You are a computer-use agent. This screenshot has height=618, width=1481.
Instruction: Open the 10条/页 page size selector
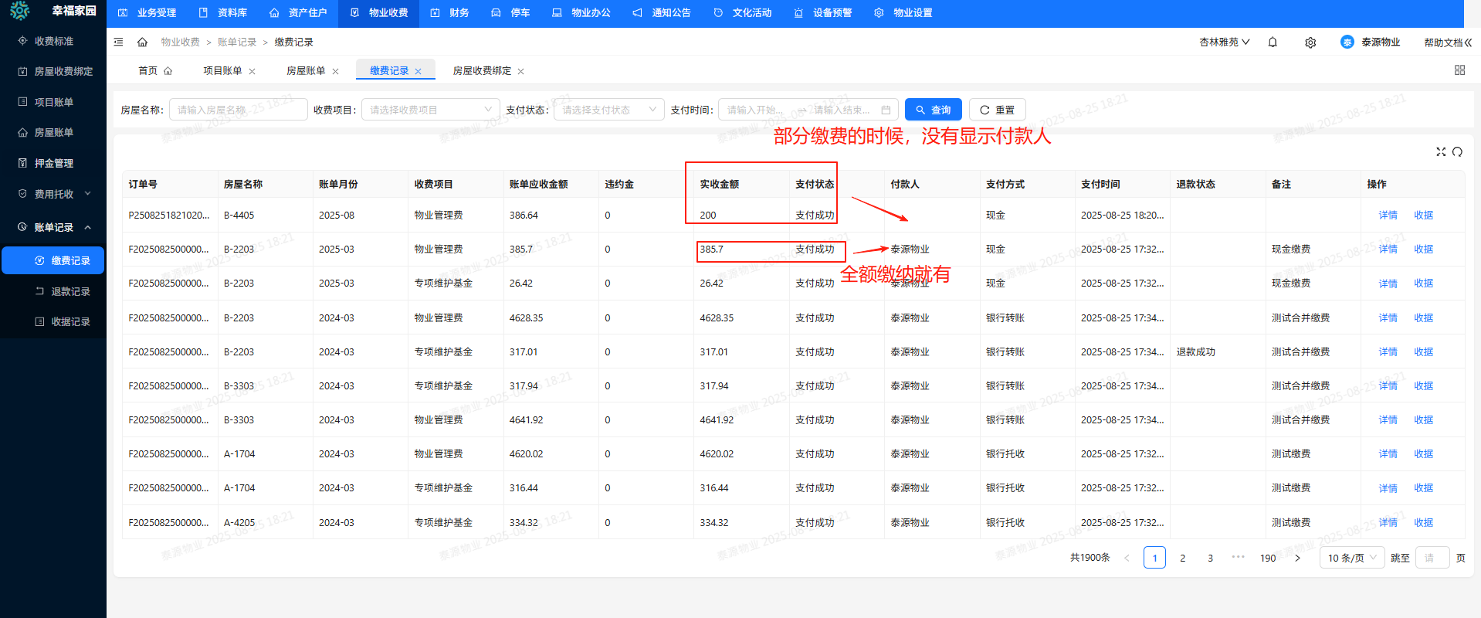point(1352,558)
